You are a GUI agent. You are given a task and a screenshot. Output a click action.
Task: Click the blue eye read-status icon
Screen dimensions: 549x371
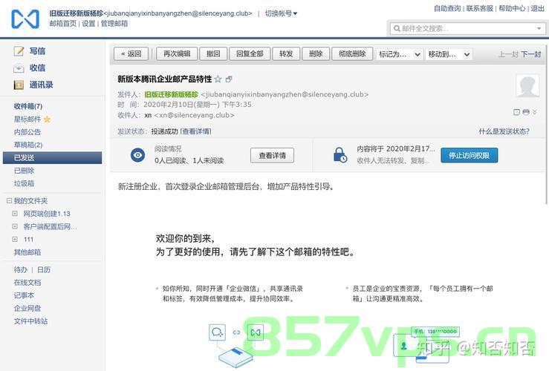coord(137,155)
